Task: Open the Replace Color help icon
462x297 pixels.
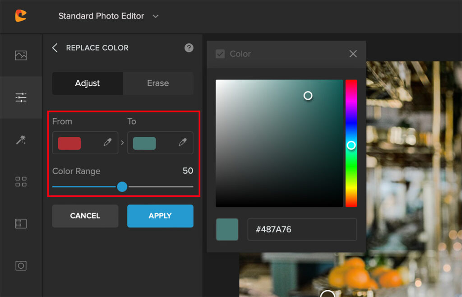Action: point(189,48)
